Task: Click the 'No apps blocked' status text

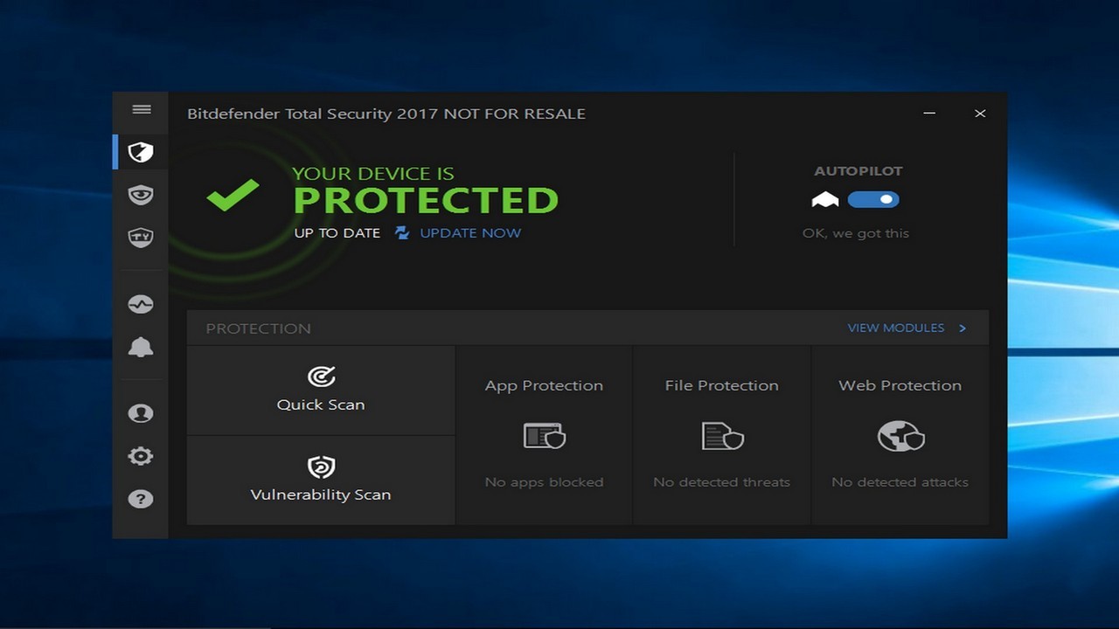Action: click(544, 482)
